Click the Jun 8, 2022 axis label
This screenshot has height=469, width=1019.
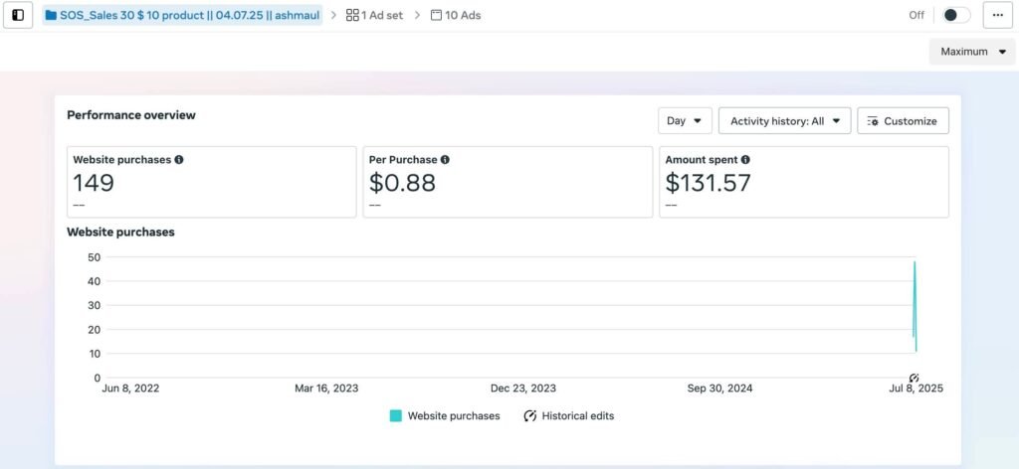pyautogui.click(x=130, y=389)
